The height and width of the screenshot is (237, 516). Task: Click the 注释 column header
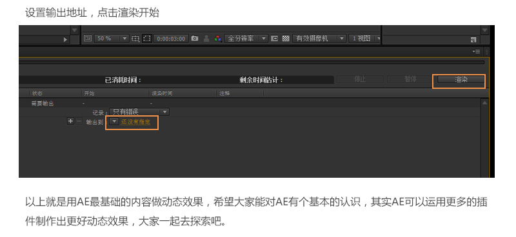point(224,93)
